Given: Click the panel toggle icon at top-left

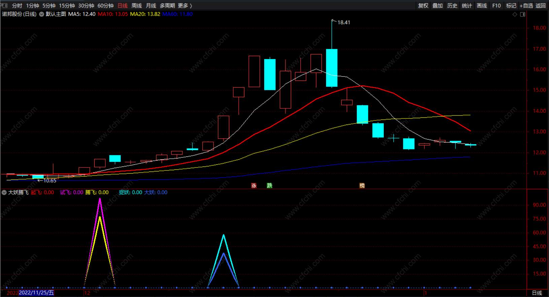Looking at the screenshot, I should [x=4, y=5].
